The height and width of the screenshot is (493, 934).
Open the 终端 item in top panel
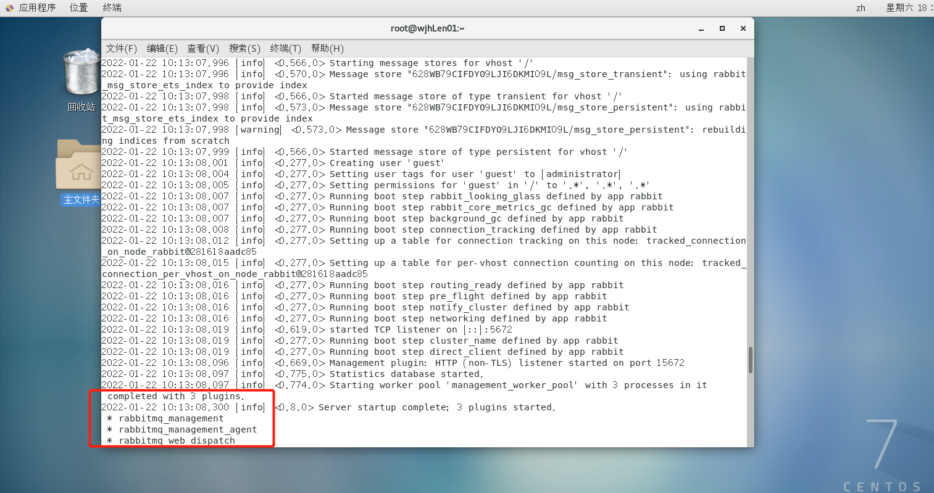(112, 7)
